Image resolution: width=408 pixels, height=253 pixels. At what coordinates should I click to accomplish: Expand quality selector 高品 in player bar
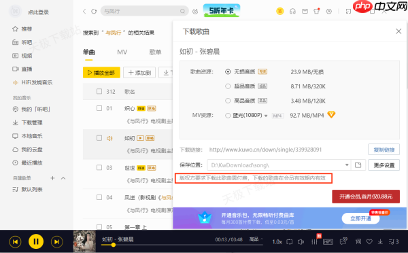pyautogui.click(x=256, y=239)
